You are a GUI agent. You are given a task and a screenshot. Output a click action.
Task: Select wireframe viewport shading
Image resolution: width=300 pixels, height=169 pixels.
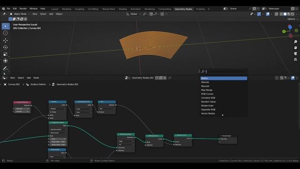point(281,14)
